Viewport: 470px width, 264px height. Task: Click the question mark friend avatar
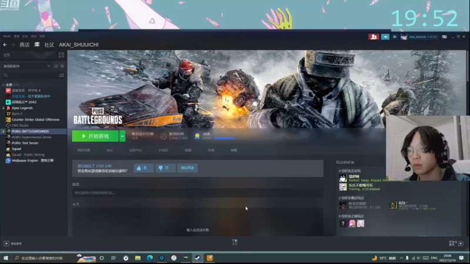click(x=343, y=224)
